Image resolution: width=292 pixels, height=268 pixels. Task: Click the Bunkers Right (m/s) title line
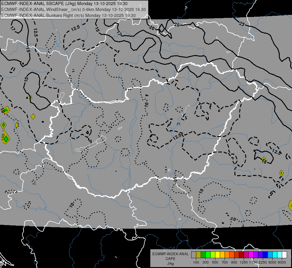coord(68,15)
